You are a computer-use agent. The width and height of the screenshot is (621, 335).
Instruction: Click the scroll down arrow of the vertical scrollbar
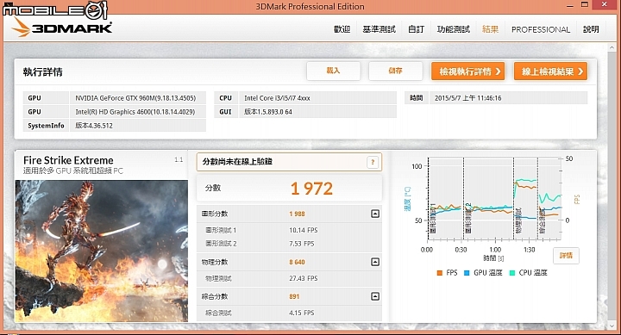pyautogui.click(x=612, y=326)
